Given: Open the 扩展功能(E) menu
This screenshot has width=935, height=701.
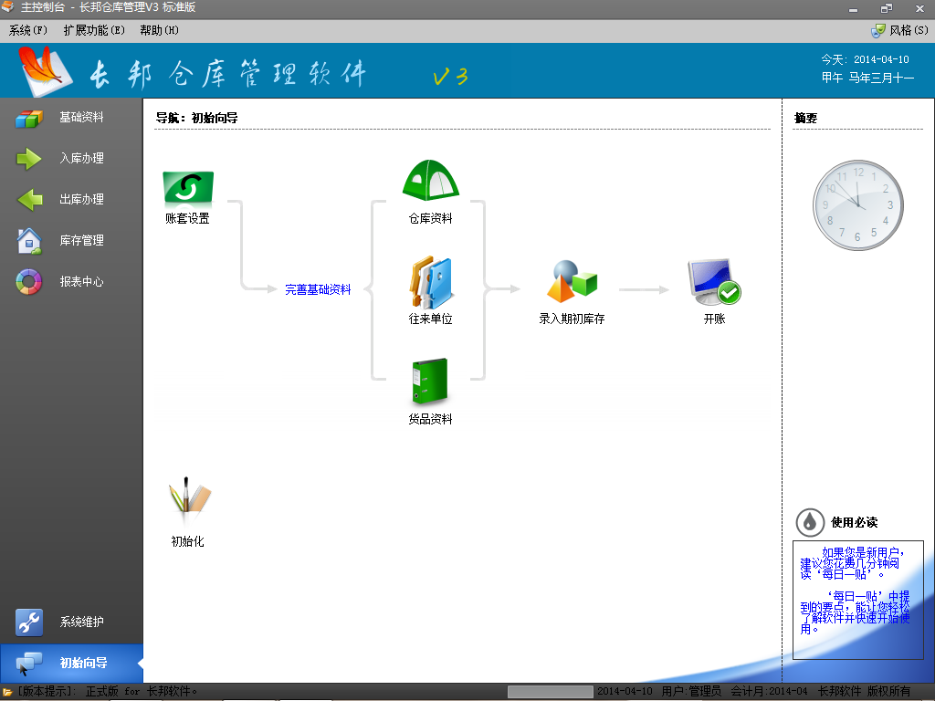Looking at the screenshot, I should [x=94, y=30].
